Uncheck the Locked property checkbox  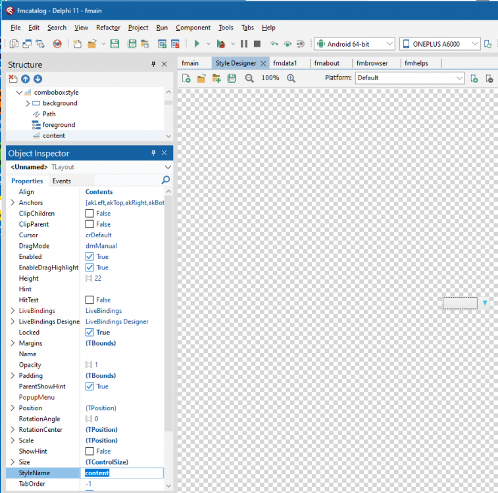[x=89, y=332]
